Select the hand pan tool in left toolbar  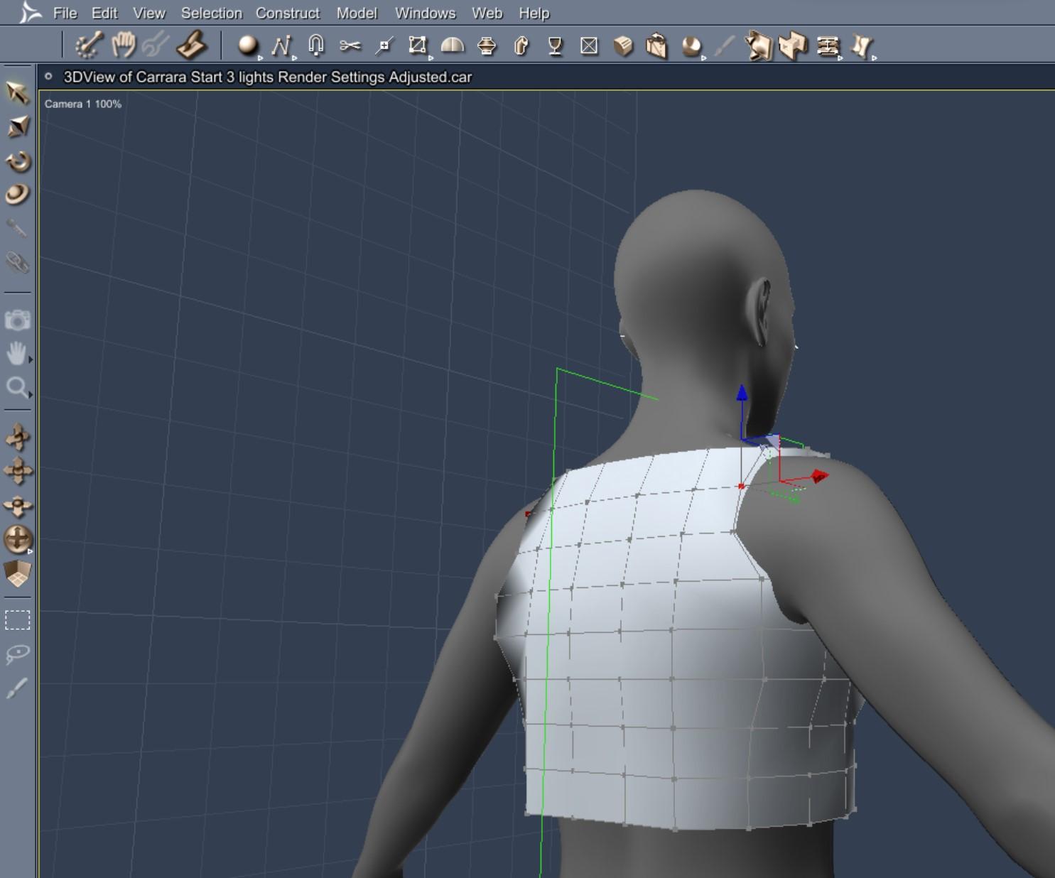(16, 354)
